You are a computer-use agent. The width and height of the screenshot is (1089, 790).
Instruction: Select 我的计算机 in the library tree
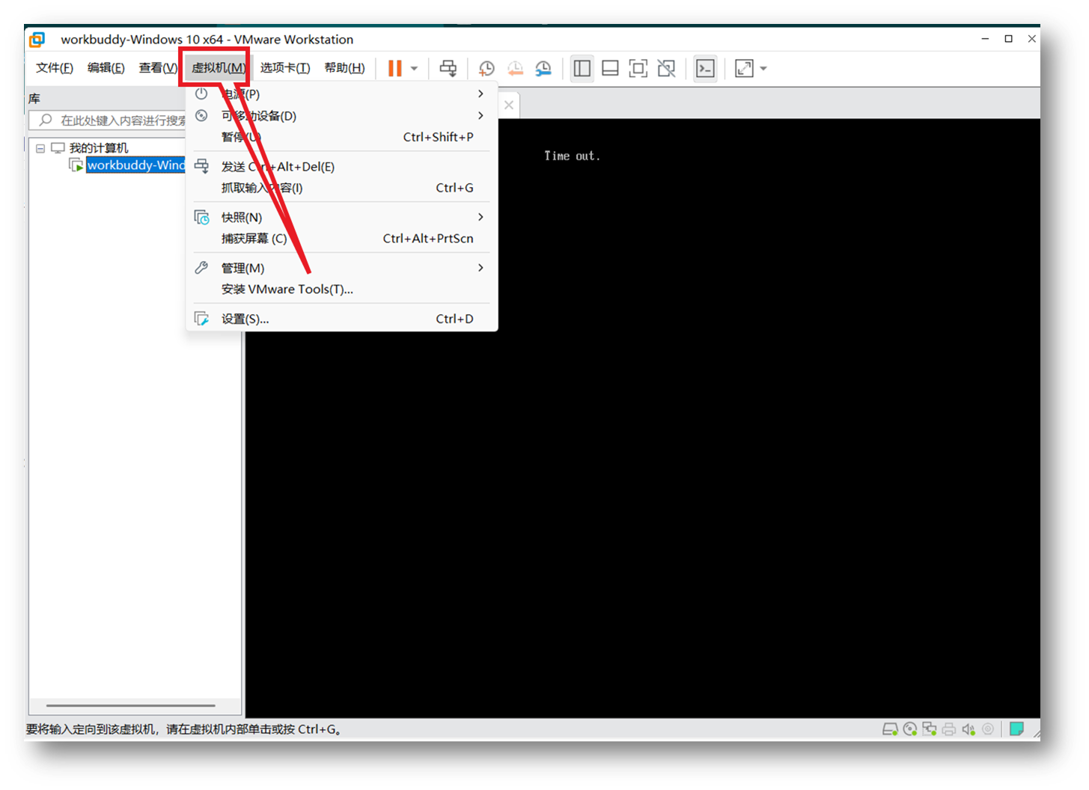click(x=99, y=148)
